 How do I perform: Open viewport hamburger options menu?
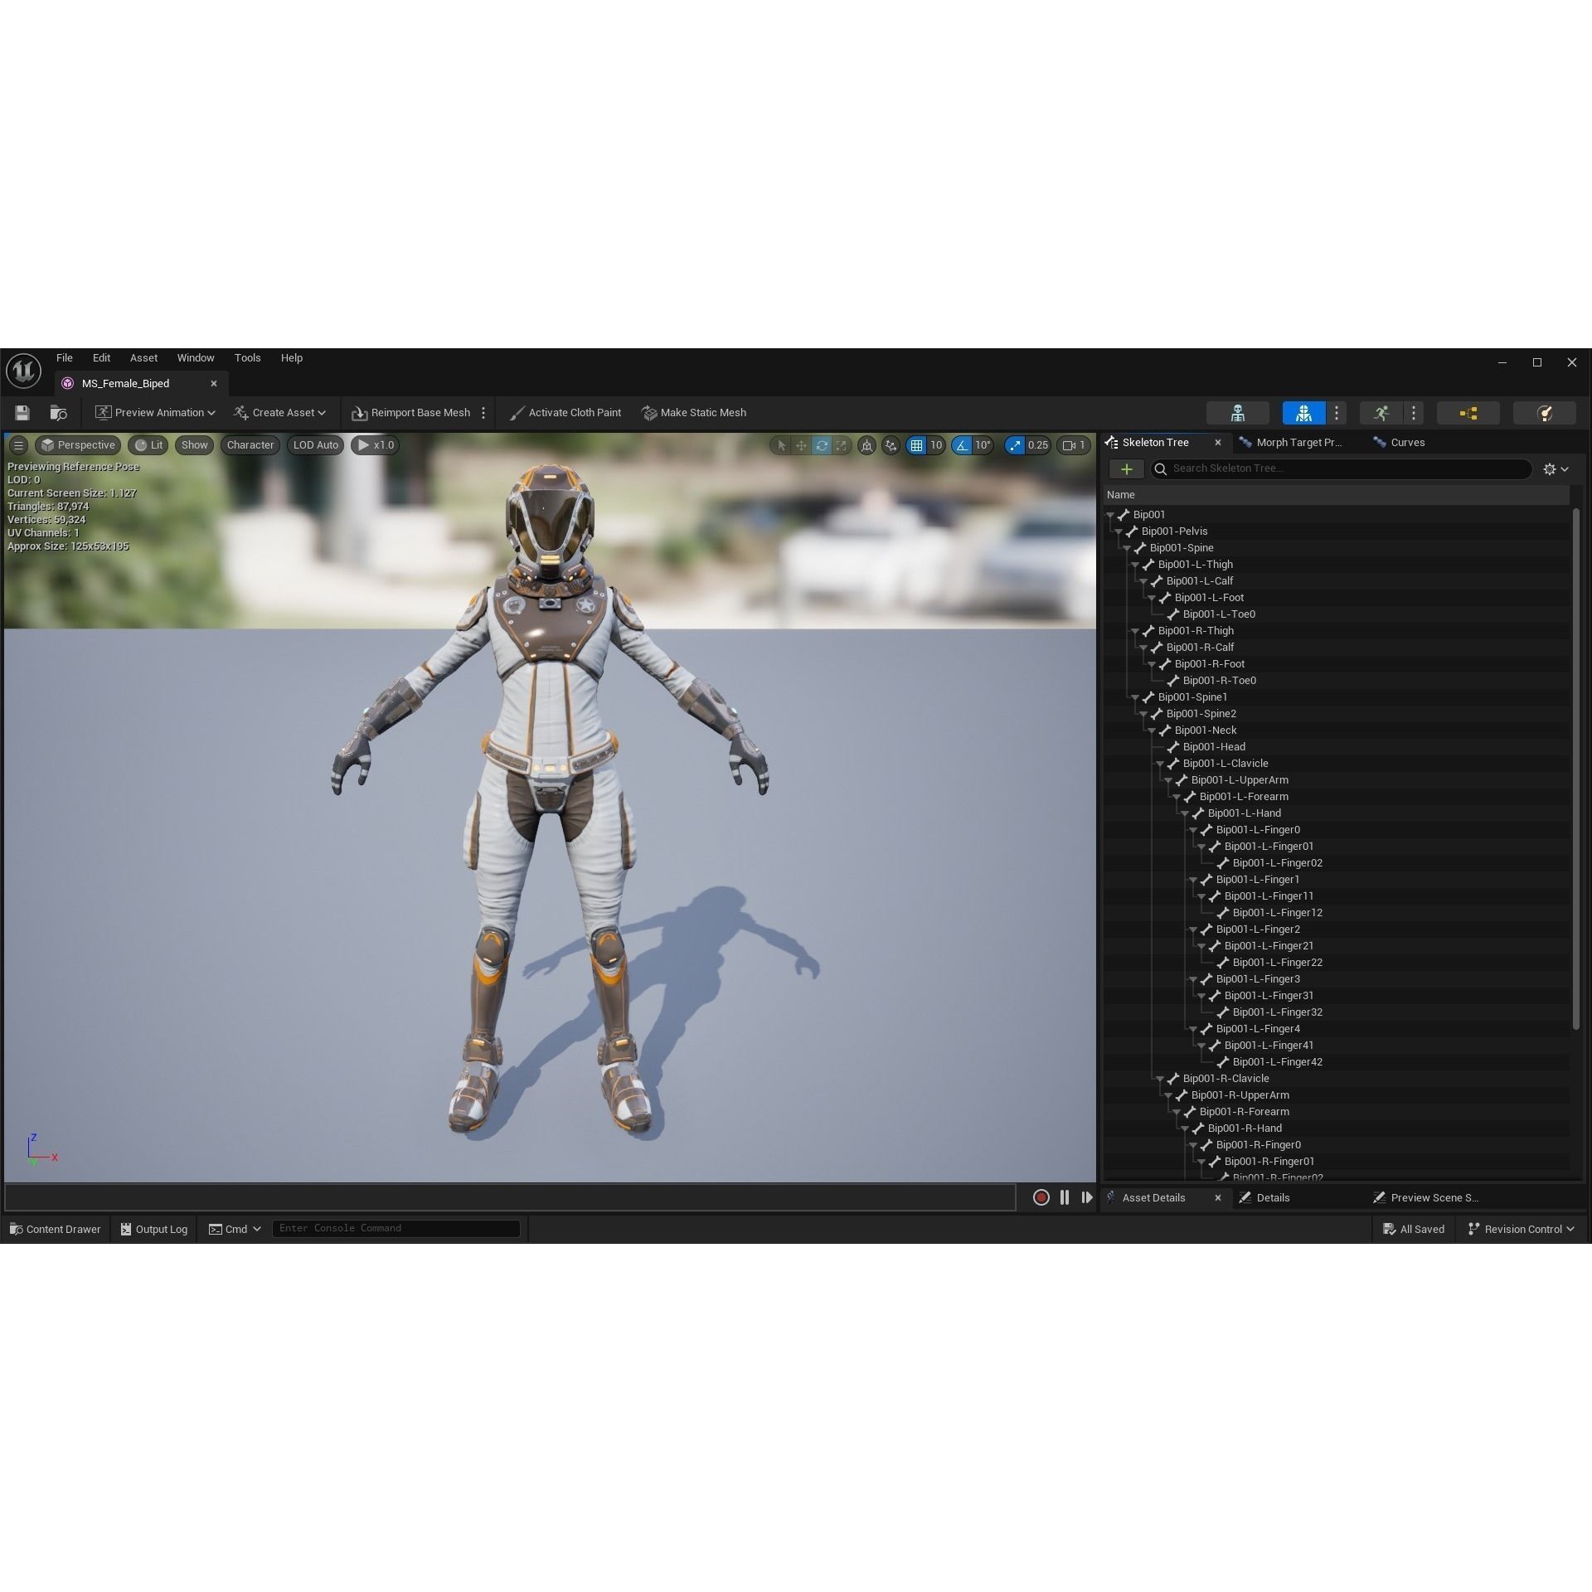click(x=18, y=445)
